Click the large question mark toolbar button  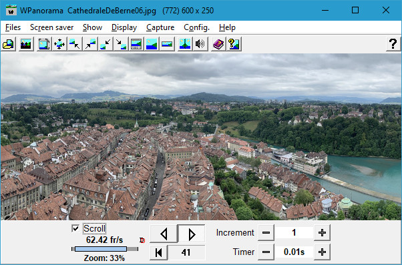[x=393, y=44]
